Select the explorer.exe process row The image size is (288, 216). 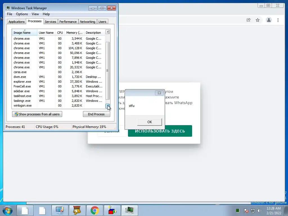tap(58, 82)
